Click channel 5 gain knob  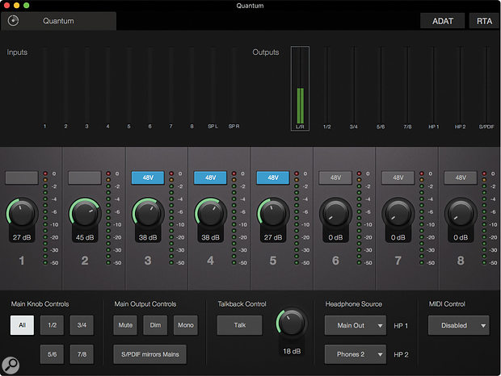coord(273,213)
